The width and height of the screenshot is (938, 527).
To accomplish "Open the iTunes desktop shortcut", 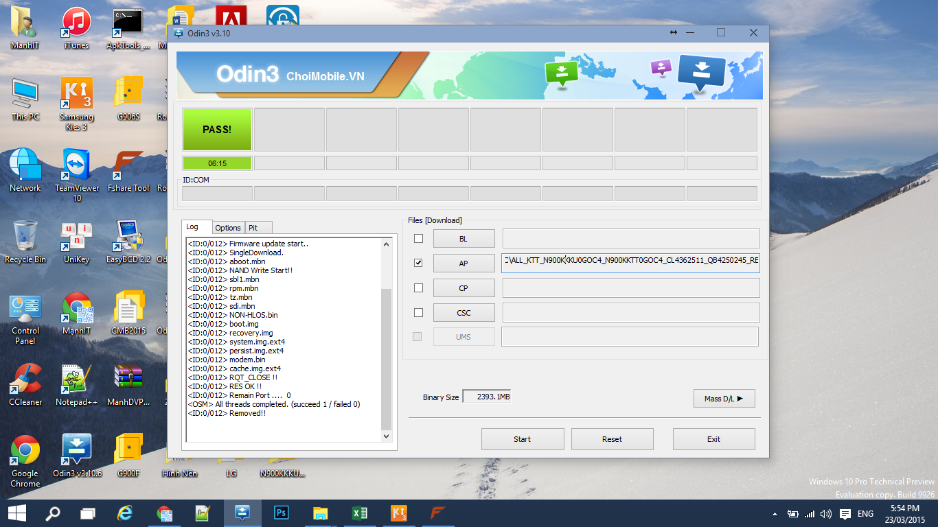I will click(x=76, y=28).
